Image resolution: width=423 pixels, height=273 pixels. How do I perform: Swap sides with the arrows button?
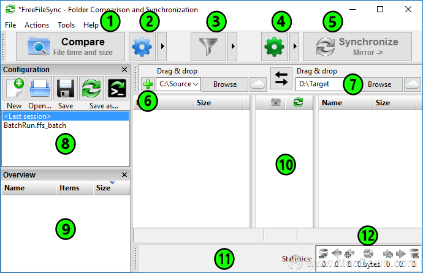click(281, 78)
